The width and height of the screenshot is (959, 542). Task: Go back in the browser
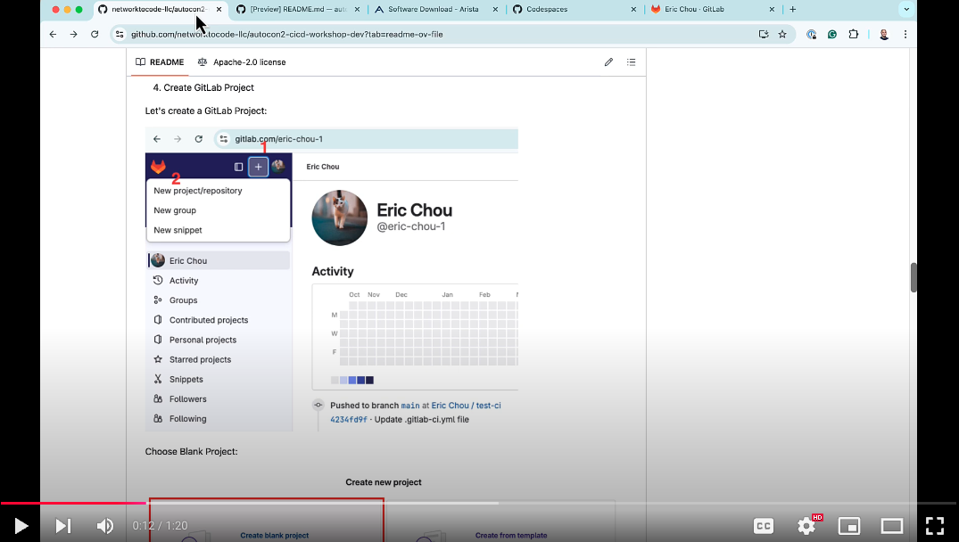(x=54, y=34)
